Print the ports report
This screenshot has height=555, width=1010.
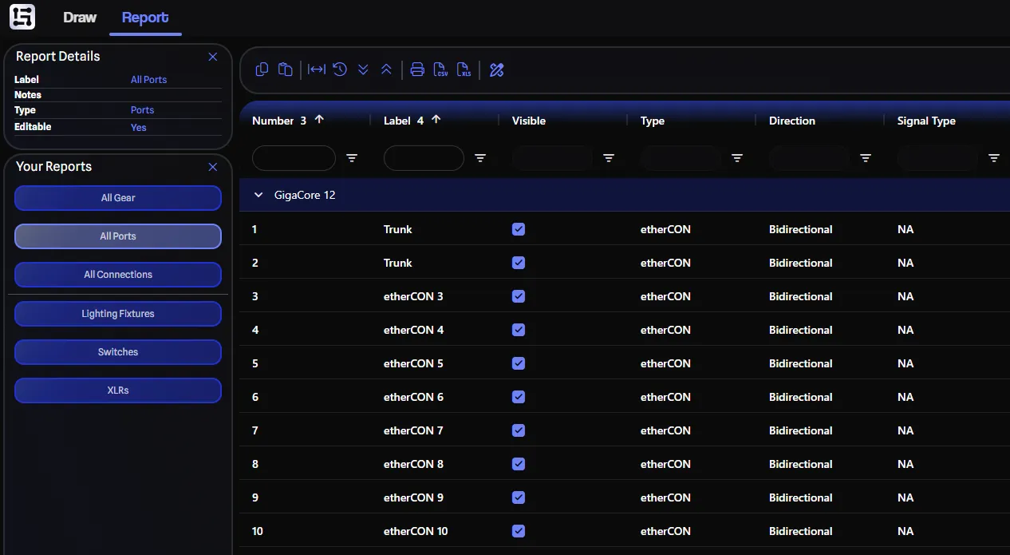click(x=417, y=69)
